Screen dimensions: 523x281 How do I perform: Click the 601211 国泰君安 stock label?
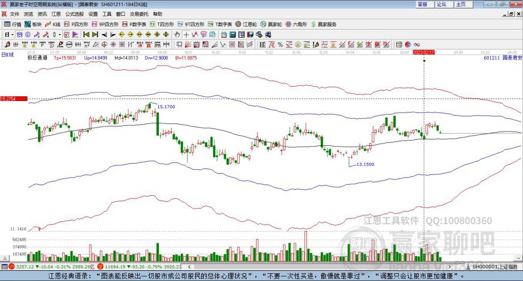click(x=503, y=58)
